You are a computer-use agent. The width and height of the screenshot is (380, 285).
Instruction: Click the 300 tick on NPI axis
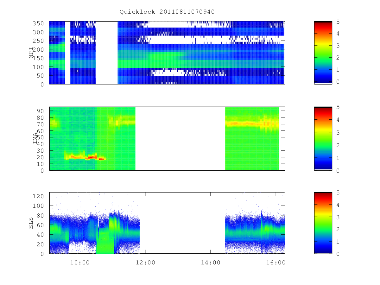point(39,32)
